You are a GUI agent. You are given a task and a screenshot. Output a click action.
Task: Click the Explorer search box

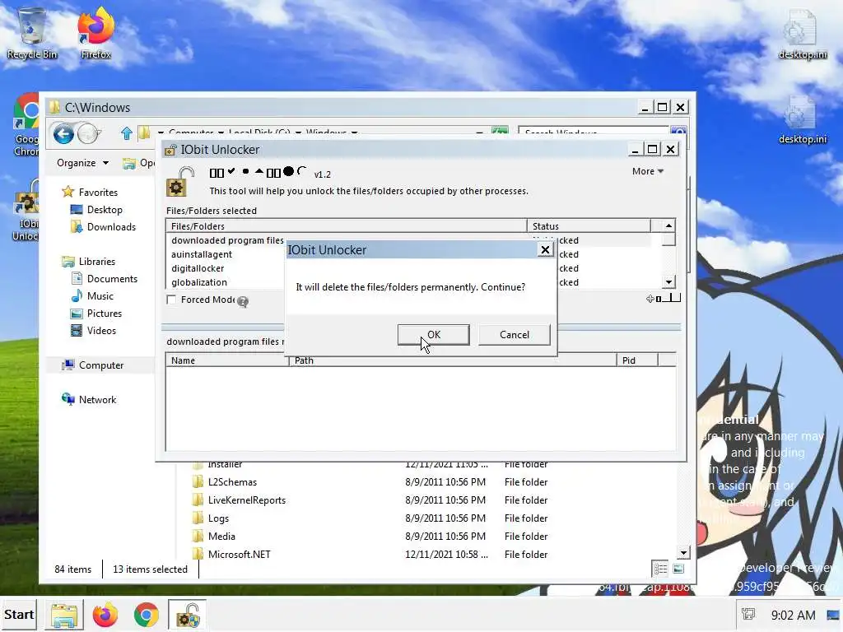point(594,132)
